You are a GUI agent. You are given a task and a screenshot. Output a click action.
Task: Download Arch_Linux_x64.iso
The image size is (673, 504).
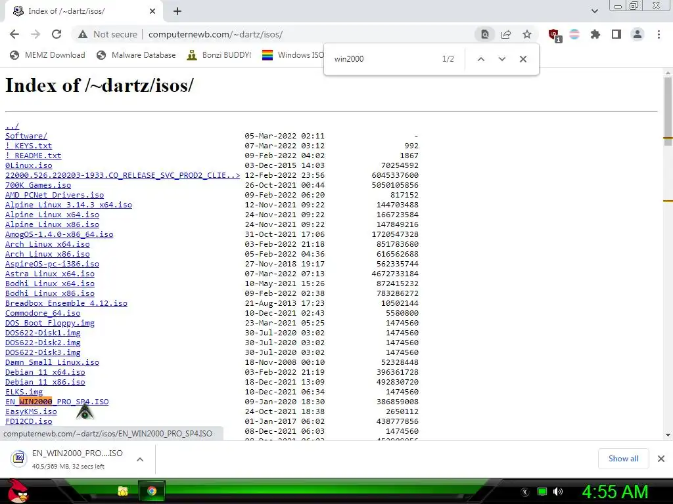[x=47, y=244]
